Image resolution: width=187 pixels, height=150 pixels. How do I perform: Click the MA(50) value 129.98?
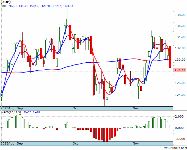click(46, 6)
